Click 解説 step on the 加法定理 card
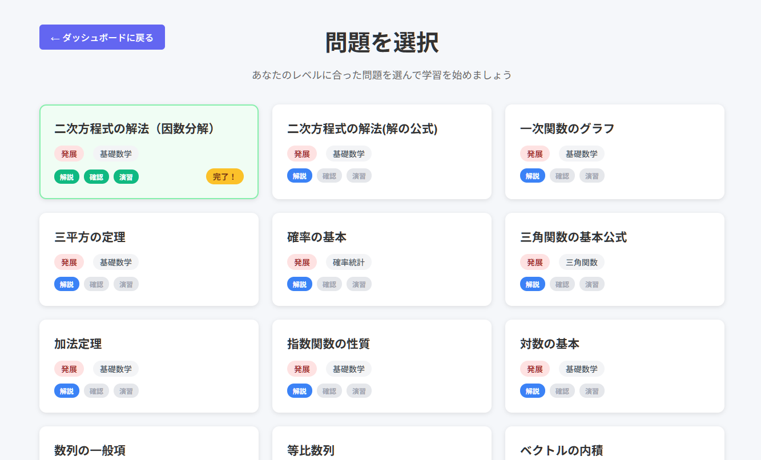The height and width of the screenshot is (460, 761). (x=67, y=391)
